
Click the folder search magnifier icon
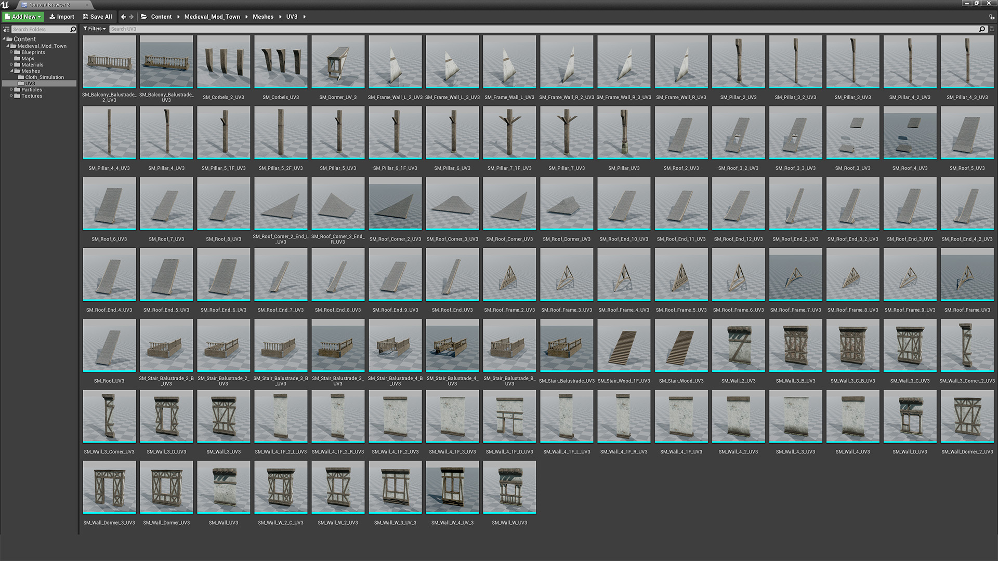coord(73,30)
